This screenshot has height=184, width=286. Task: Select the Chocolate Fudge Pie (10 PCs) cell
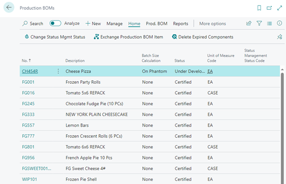[x=94, y=104]
